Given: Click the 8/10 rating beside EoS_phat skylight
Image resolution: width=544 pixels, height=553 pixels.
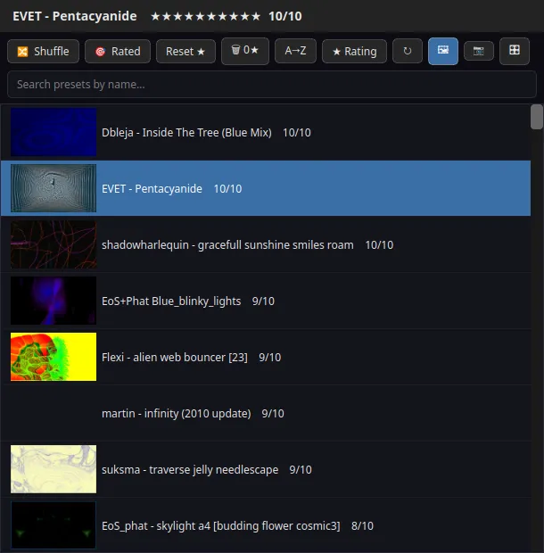Looking at the screenshot, I should (362, 526).
